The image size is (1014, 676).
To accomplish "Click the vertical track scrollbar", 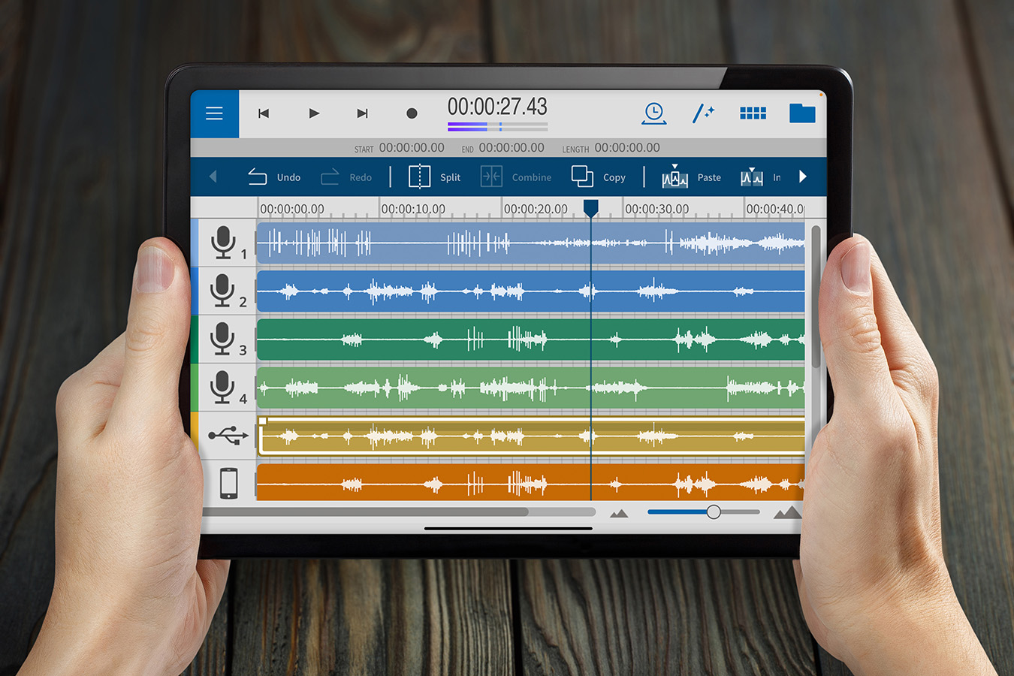I will click(816, 297).
